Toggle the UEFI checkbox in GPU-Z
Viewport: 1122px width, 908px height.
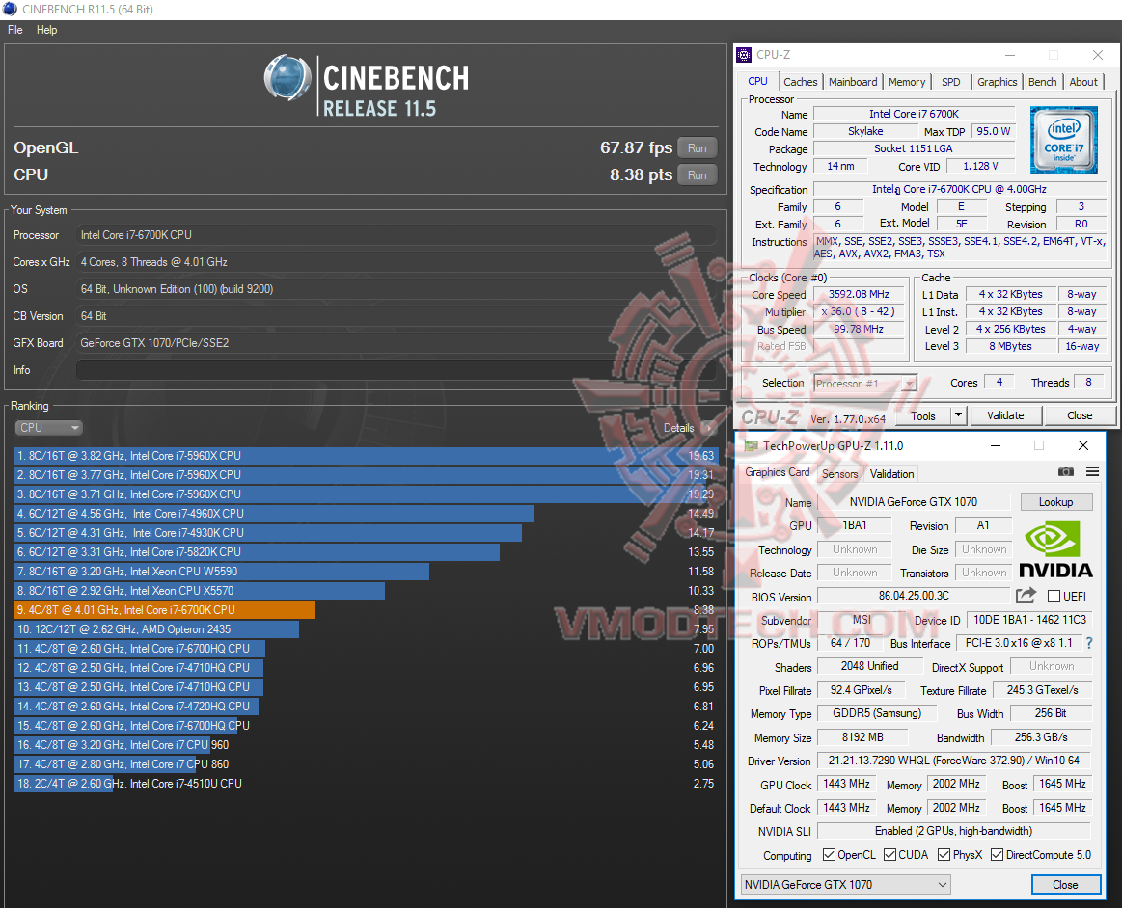[1054, 596]
